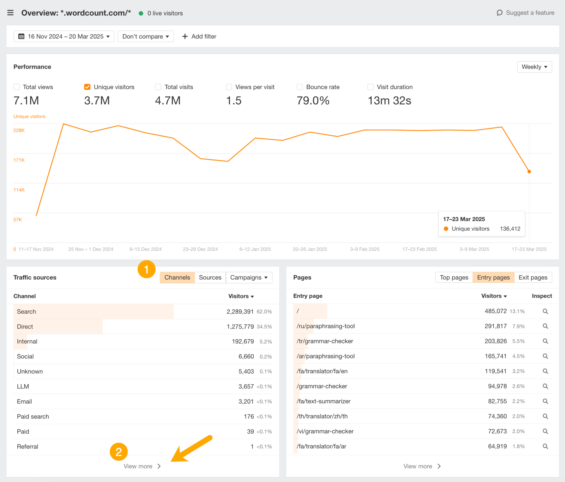Open the Campaigns dropdown in Traffic sources
The height and width of the screenshot is (482, 565).
[x=249, y=277]
